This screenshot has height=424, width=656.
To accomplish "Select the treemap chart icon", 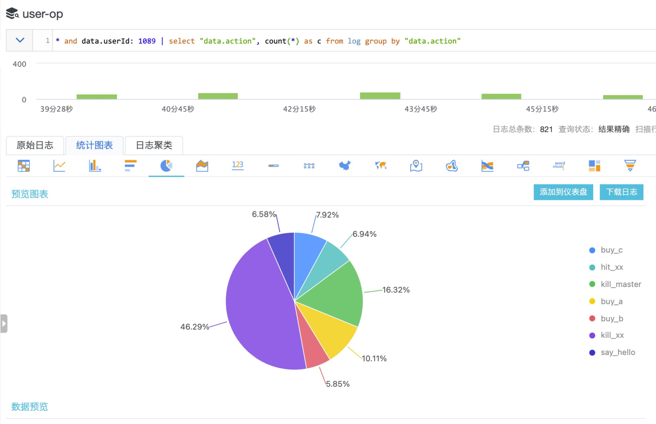I will pyautogui.click(x=594, y=166).
